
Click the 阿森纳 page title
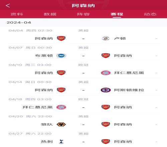pos(83,6)
